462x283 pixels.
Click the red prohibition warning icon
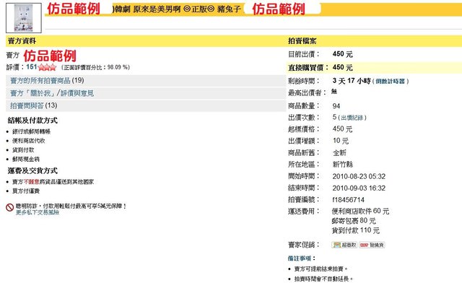pyautogui.click(x=9, y=207)
